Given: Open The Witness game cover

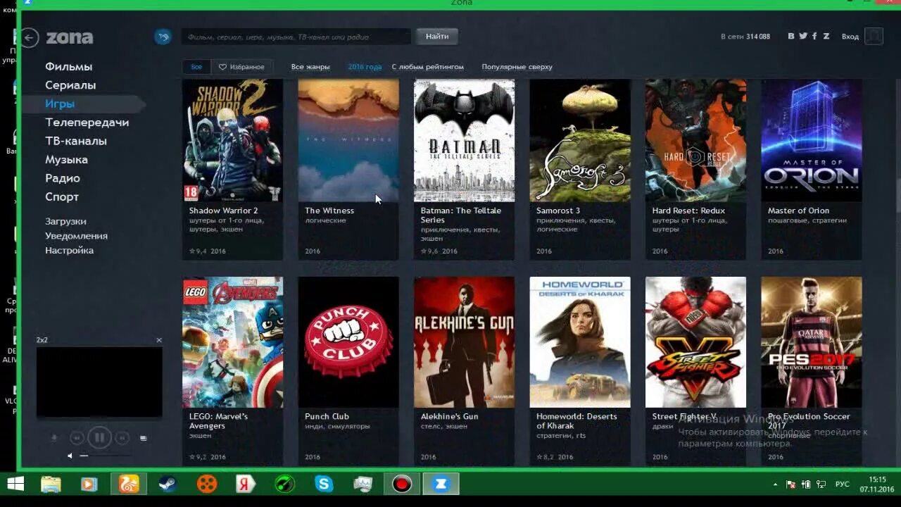Looking at the screenshot, I should 348,140.
